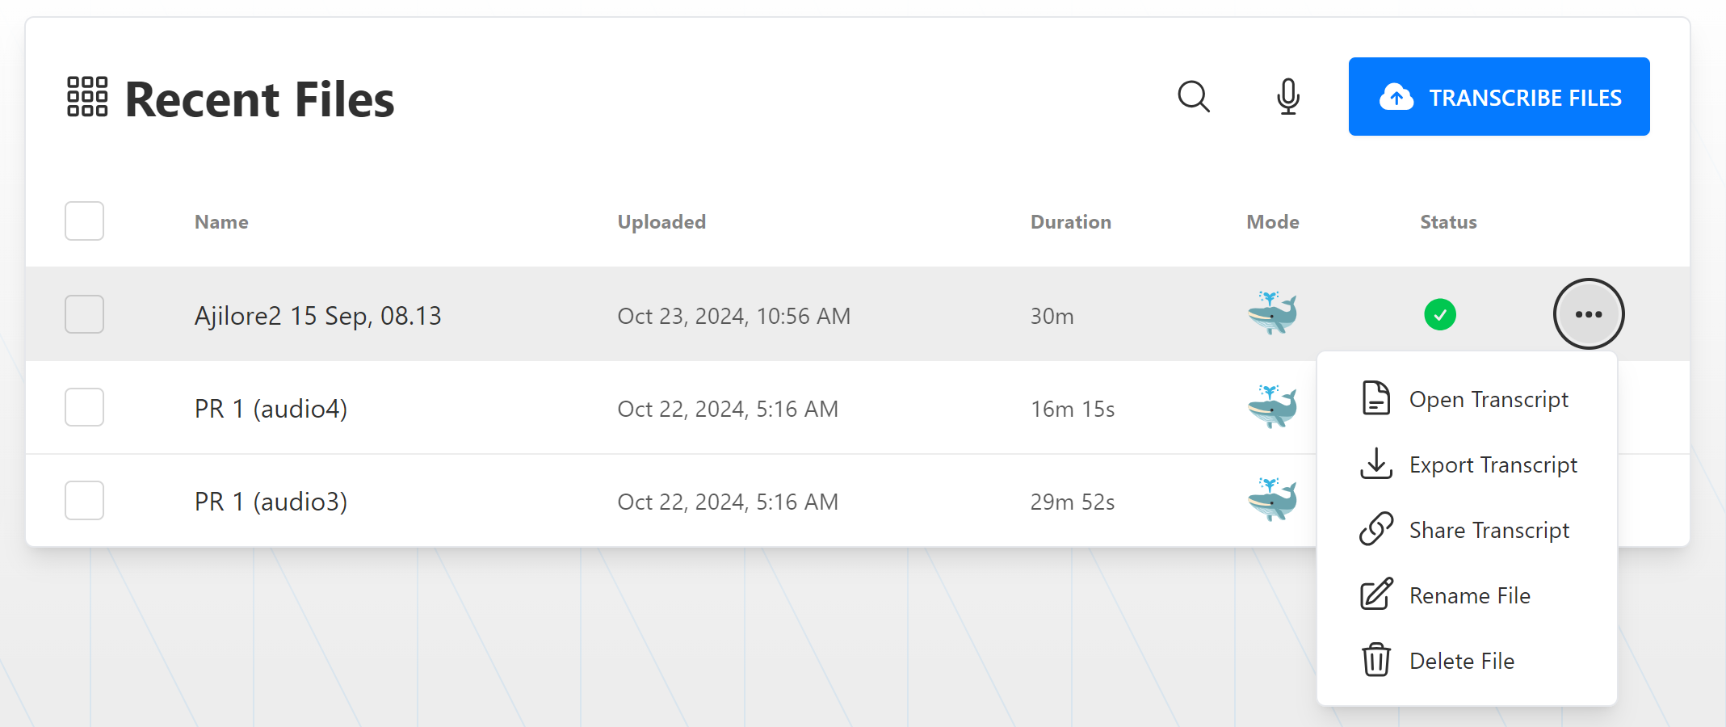Open the Ajilore2 15 Sep, 08.13 file name
1726x727 pixels.
click(318, 316)
